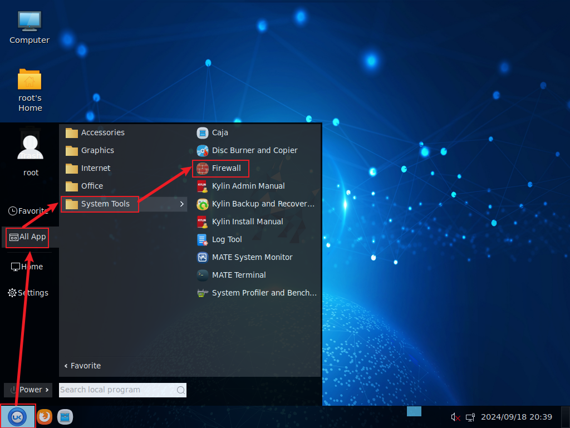Open Settings from the start menu

point(28,293)
